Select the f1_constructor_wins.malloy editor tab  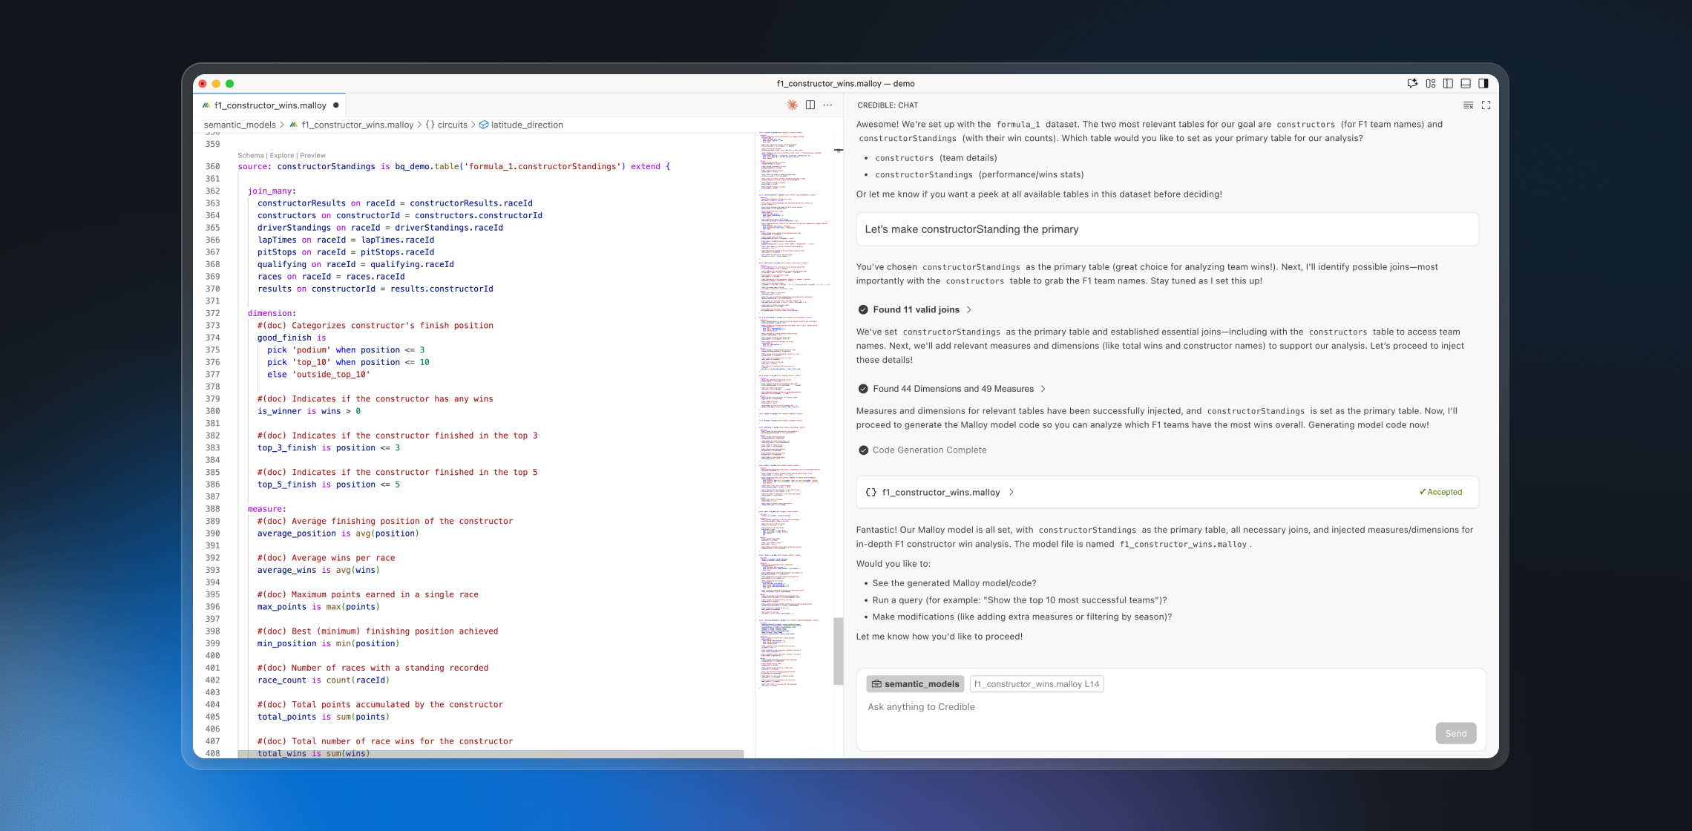click(270, 105)
